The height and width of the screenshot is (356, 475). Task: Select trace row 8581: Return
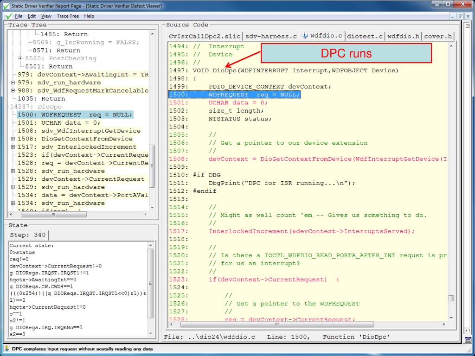[49, 67]
